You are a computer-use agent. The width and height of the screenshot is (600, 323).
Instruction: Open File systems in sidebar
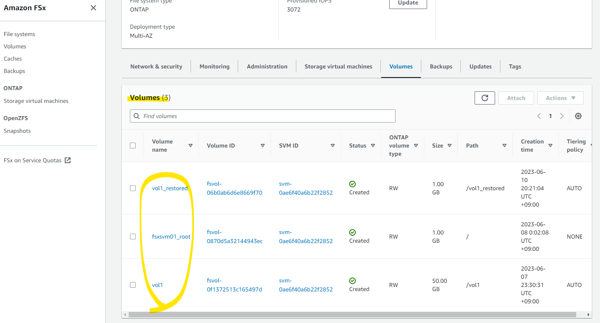click(19, 34)
